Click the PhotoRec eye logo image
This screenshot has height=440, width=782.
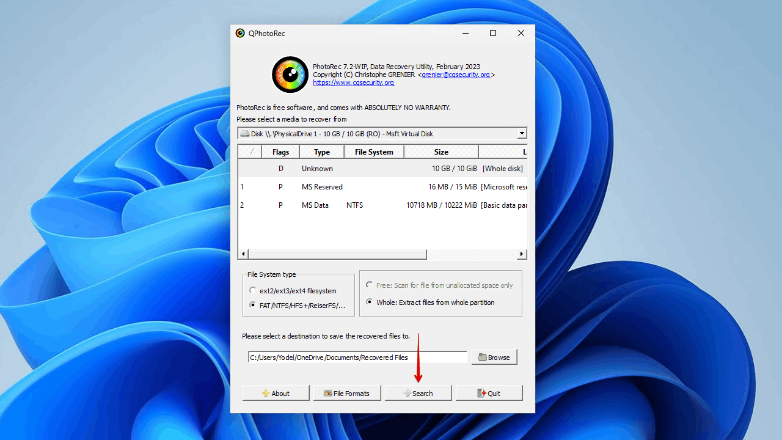[x=290, y=74]
